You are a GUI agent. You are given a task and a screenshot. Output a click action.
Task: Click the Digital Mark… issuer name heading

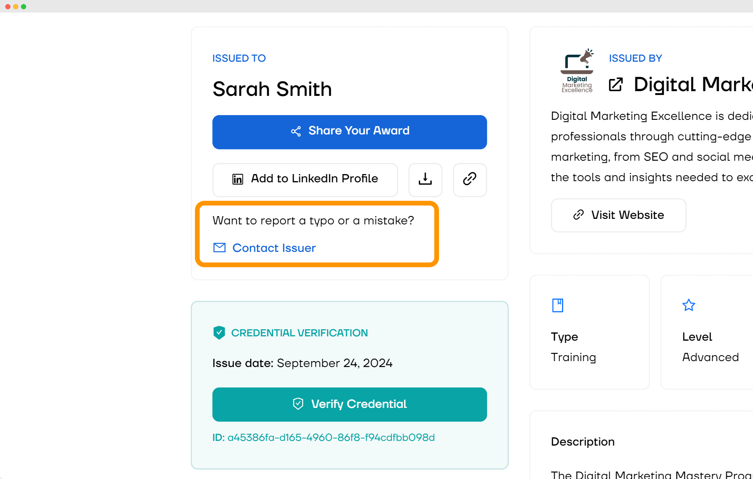(693, 84)
